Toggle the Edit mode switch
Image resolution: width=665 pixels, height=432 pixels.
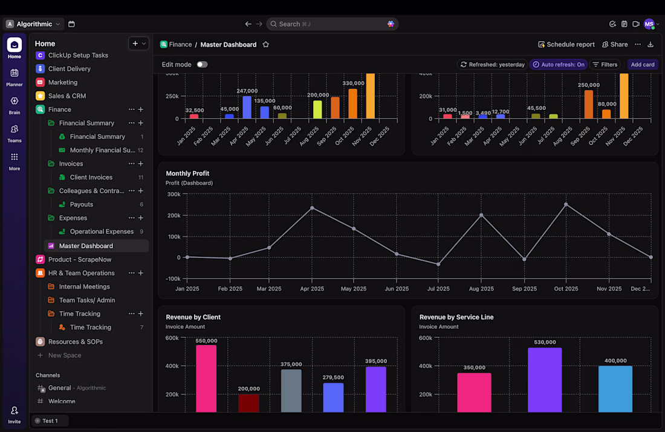click(203, 65)
